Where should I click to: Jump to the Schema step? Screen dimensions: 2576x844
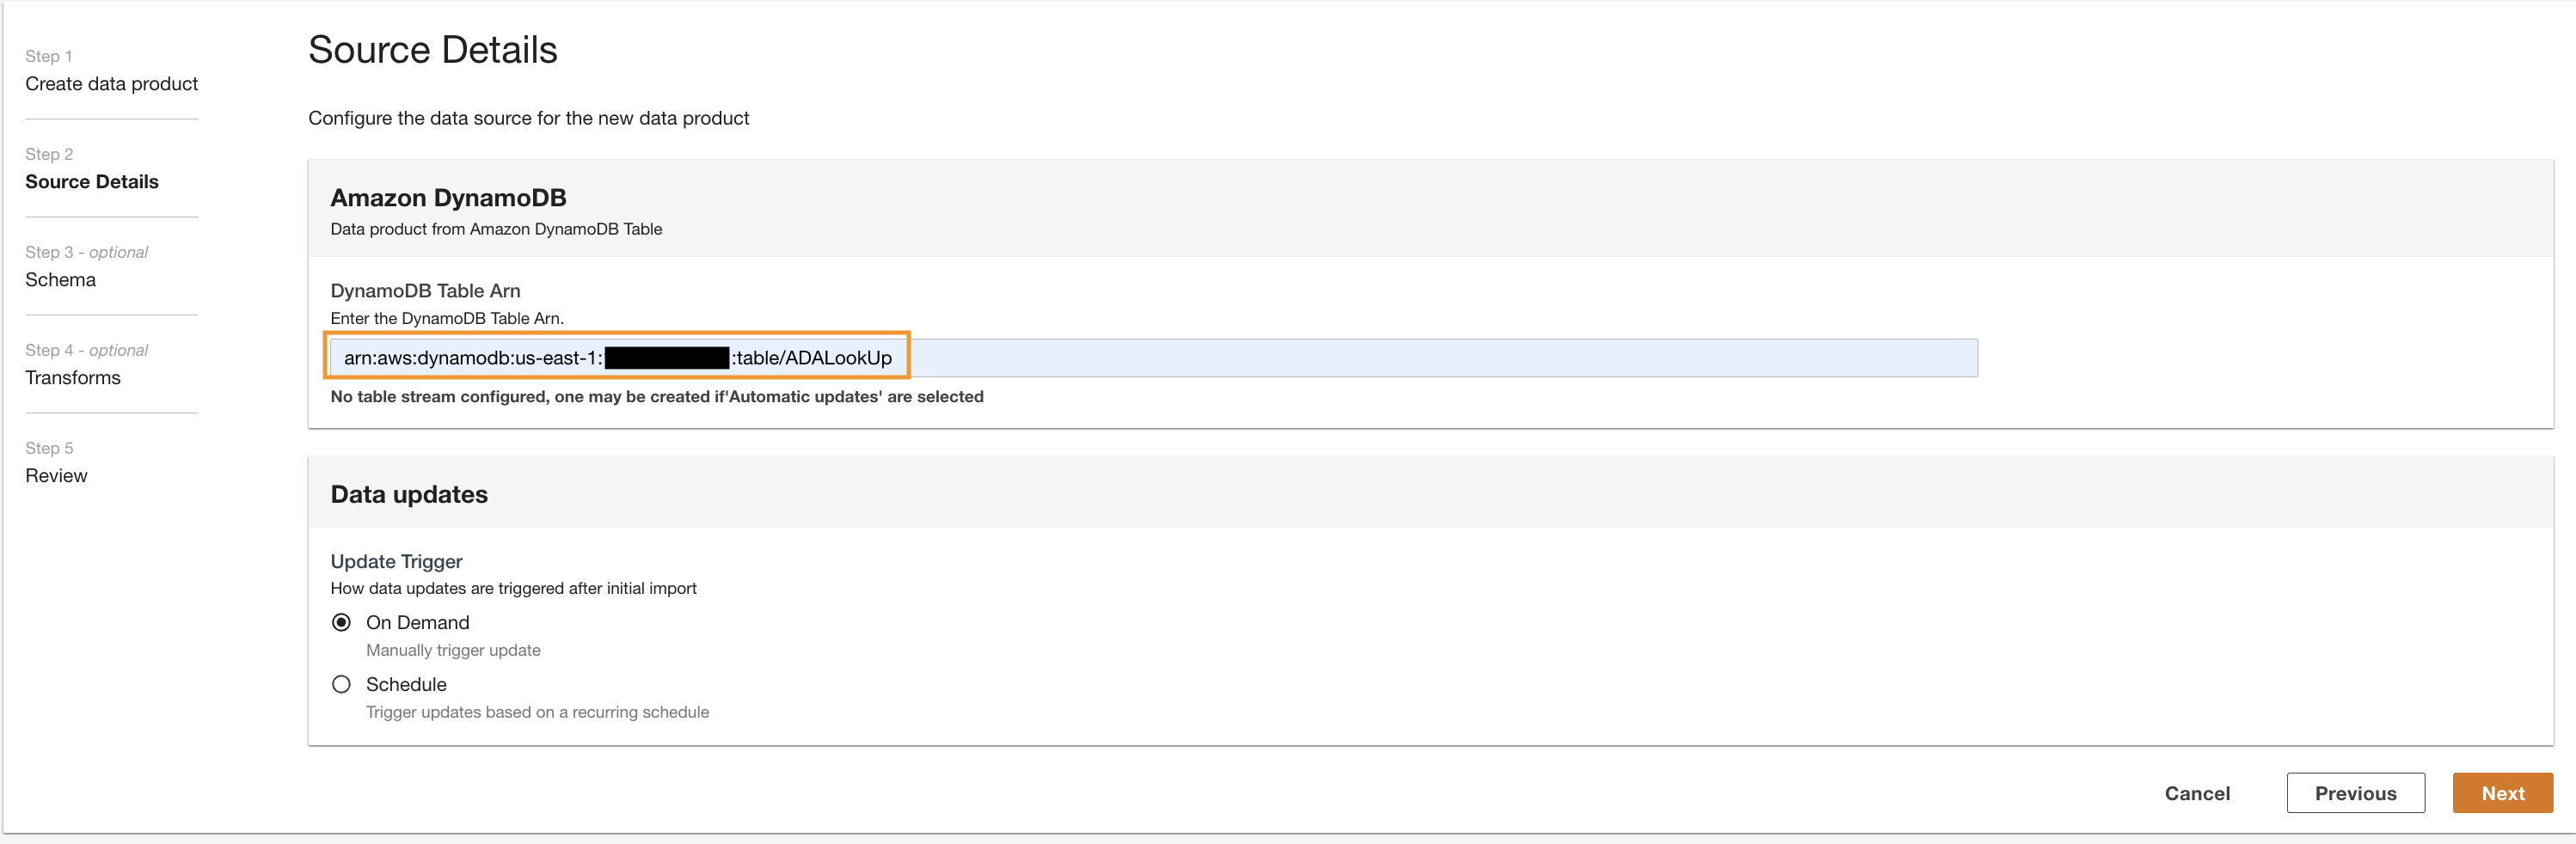(x=60, y=280)
